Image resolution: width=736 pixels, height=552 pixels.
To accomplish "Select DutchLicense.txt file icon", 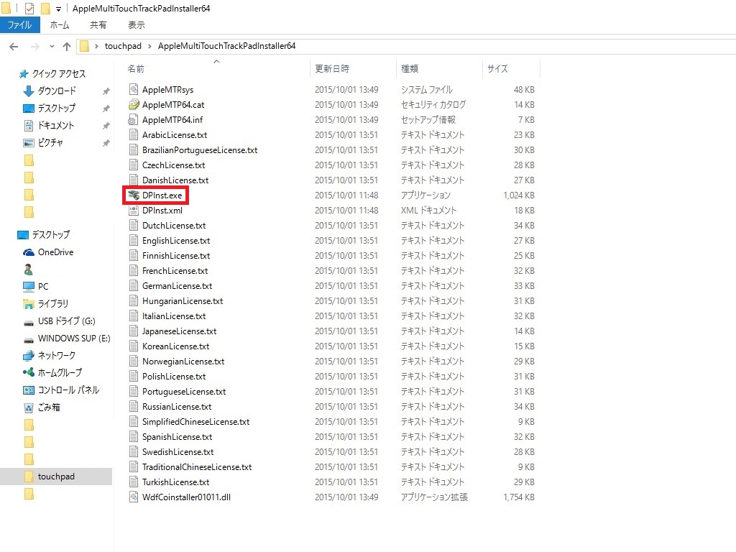I will pos(134,225).
